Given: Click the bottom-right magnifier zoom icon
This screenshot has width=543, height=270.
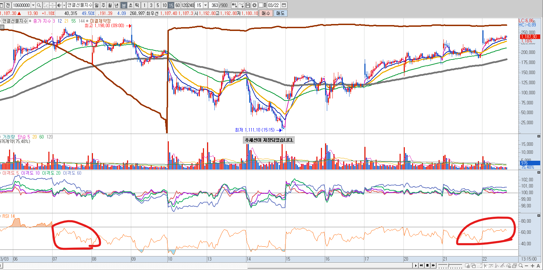Looking at the screenshot, I should [x=520, y=266].
